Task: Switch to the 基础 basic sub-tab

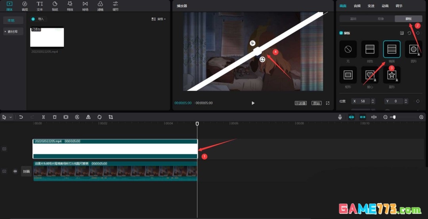Action: [353, 19]
